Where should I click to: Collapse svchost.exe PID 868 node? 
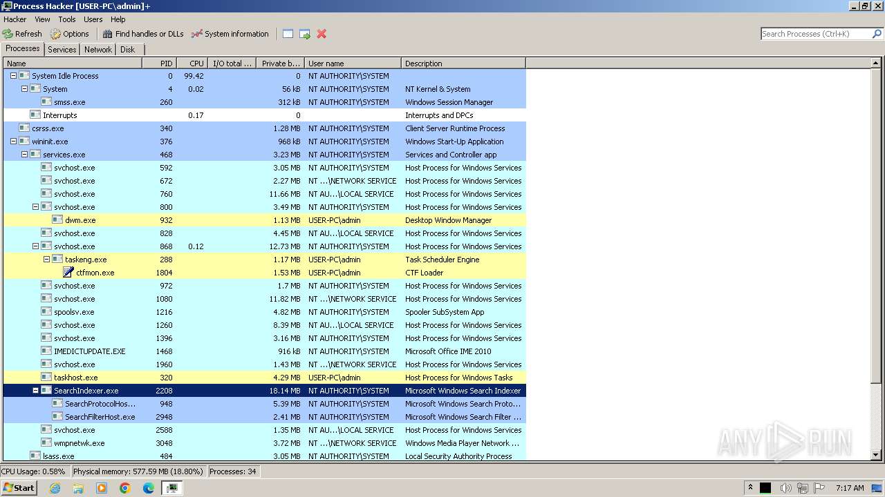click(x=35, y=246)
